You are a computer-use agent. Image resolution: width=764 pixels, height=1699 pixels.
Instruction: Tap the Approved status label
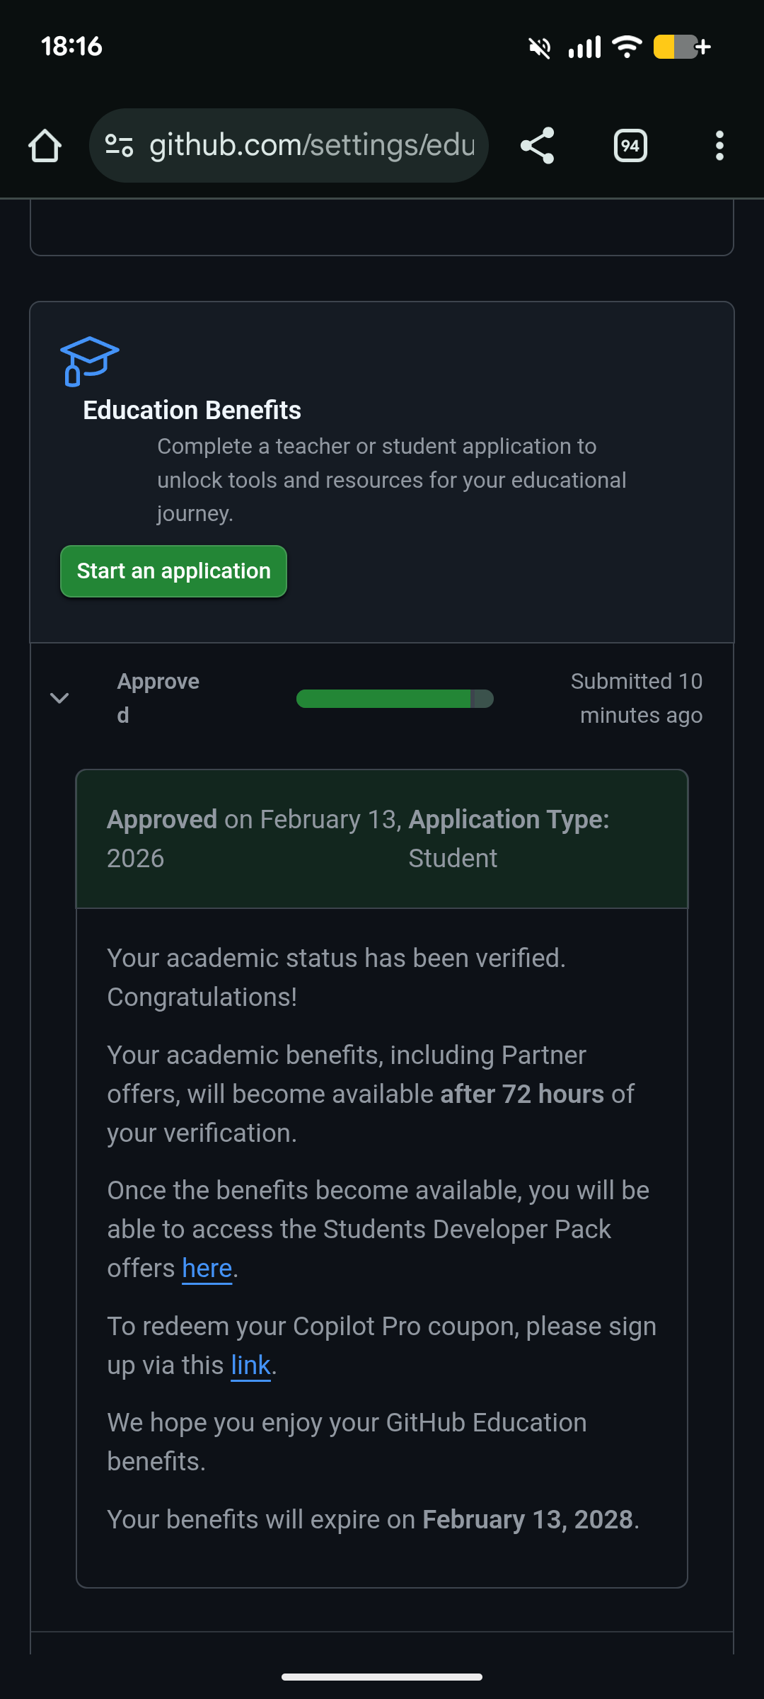pyautogui.click(x=158, y=697)
